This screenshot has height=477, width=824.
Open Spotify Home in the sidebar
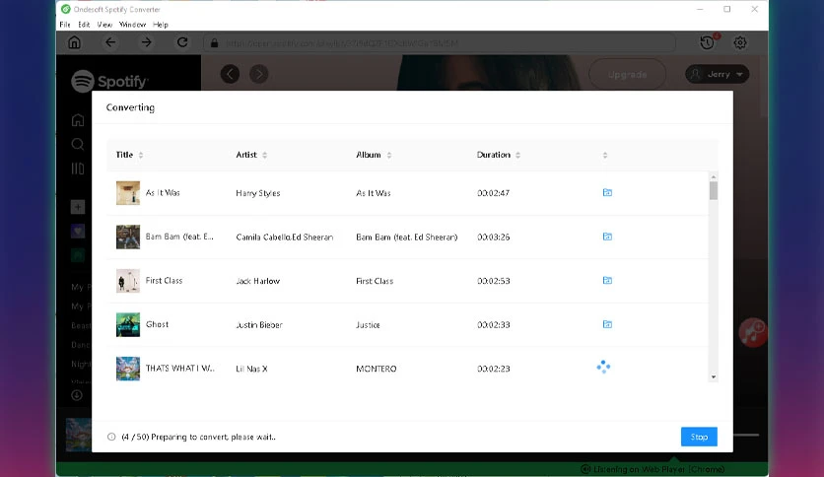(78, 120)
